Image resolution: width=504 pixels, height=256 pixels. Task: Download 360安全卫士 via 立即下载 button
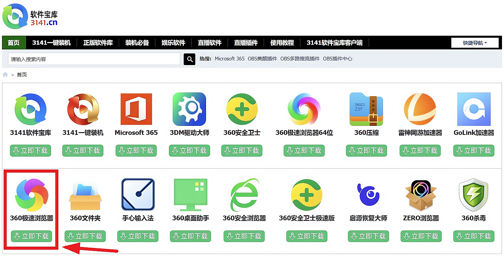tap(242, 151)
